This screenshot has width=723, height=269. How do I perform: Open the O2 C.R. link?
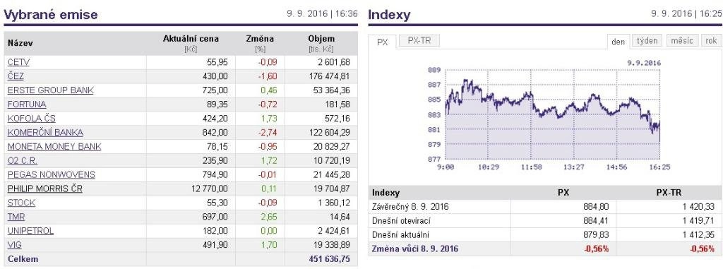click(23, 160)
